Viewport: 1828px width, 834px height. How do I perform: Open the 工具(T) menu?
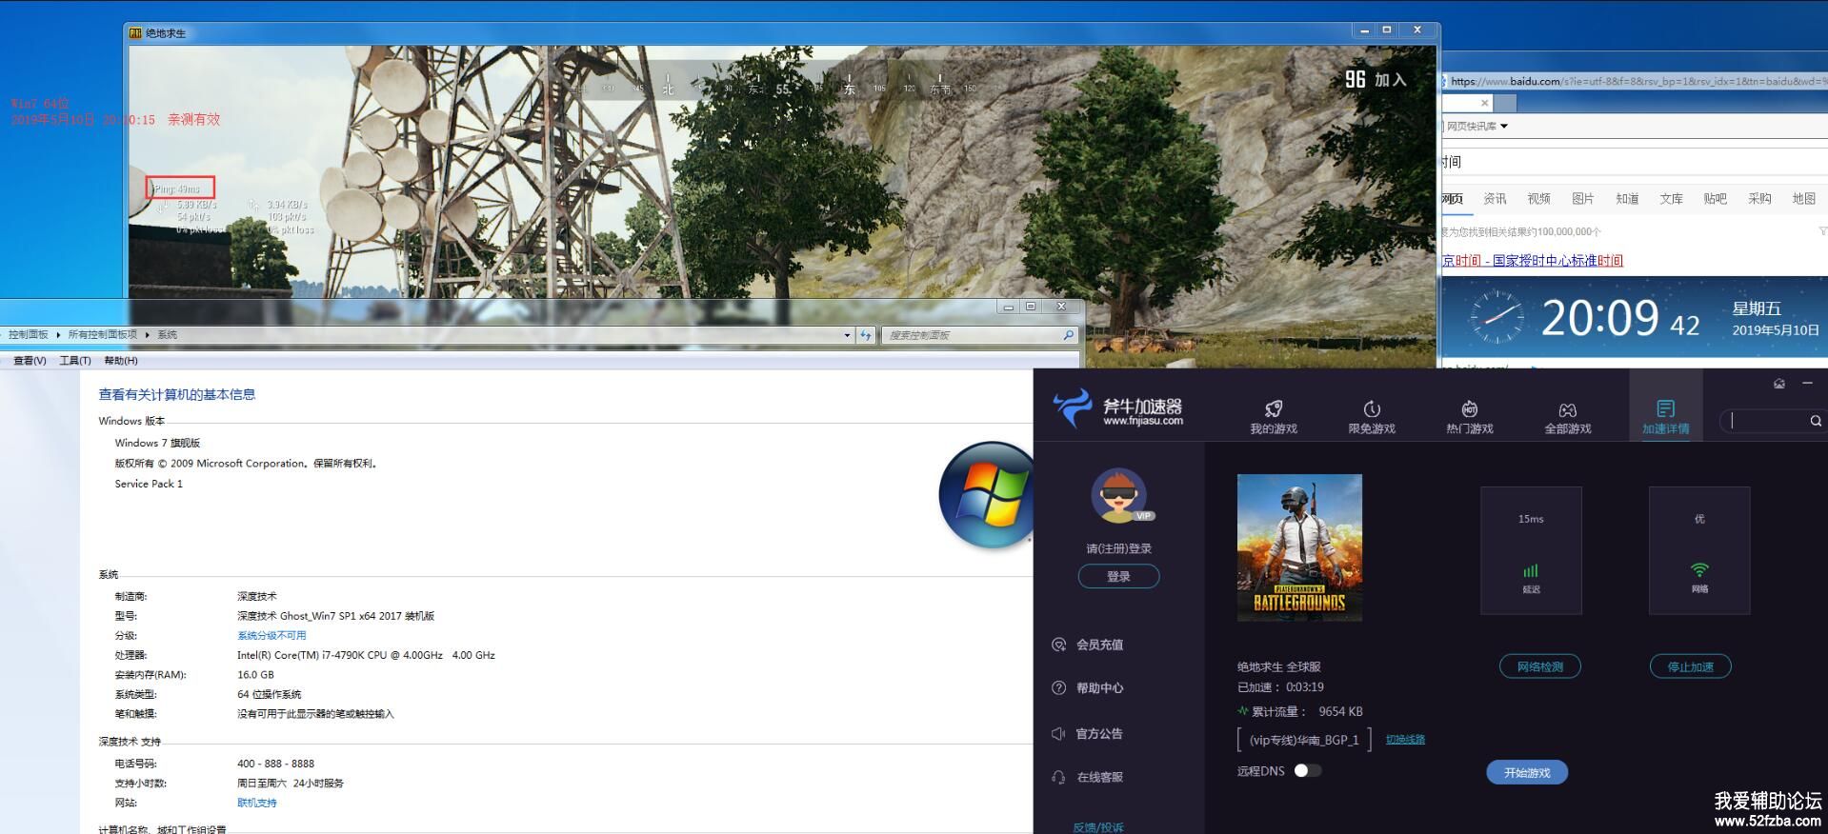[75, 361]
